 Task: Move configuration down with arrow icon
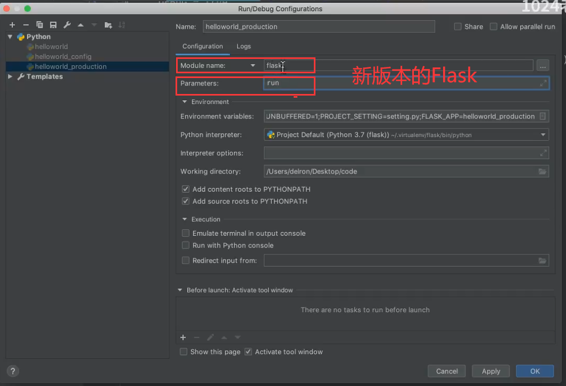(x=94, y=25)
